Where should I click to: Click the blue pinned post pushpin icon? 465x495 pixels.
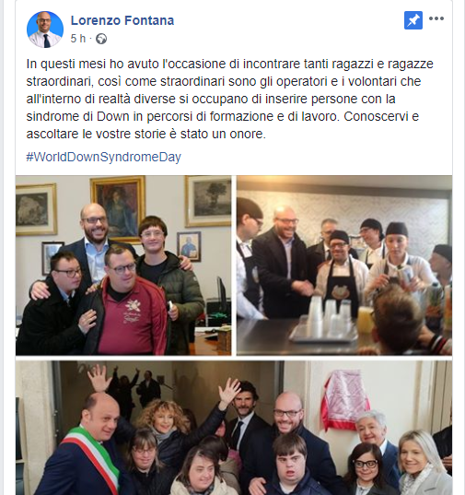[413, 20]
